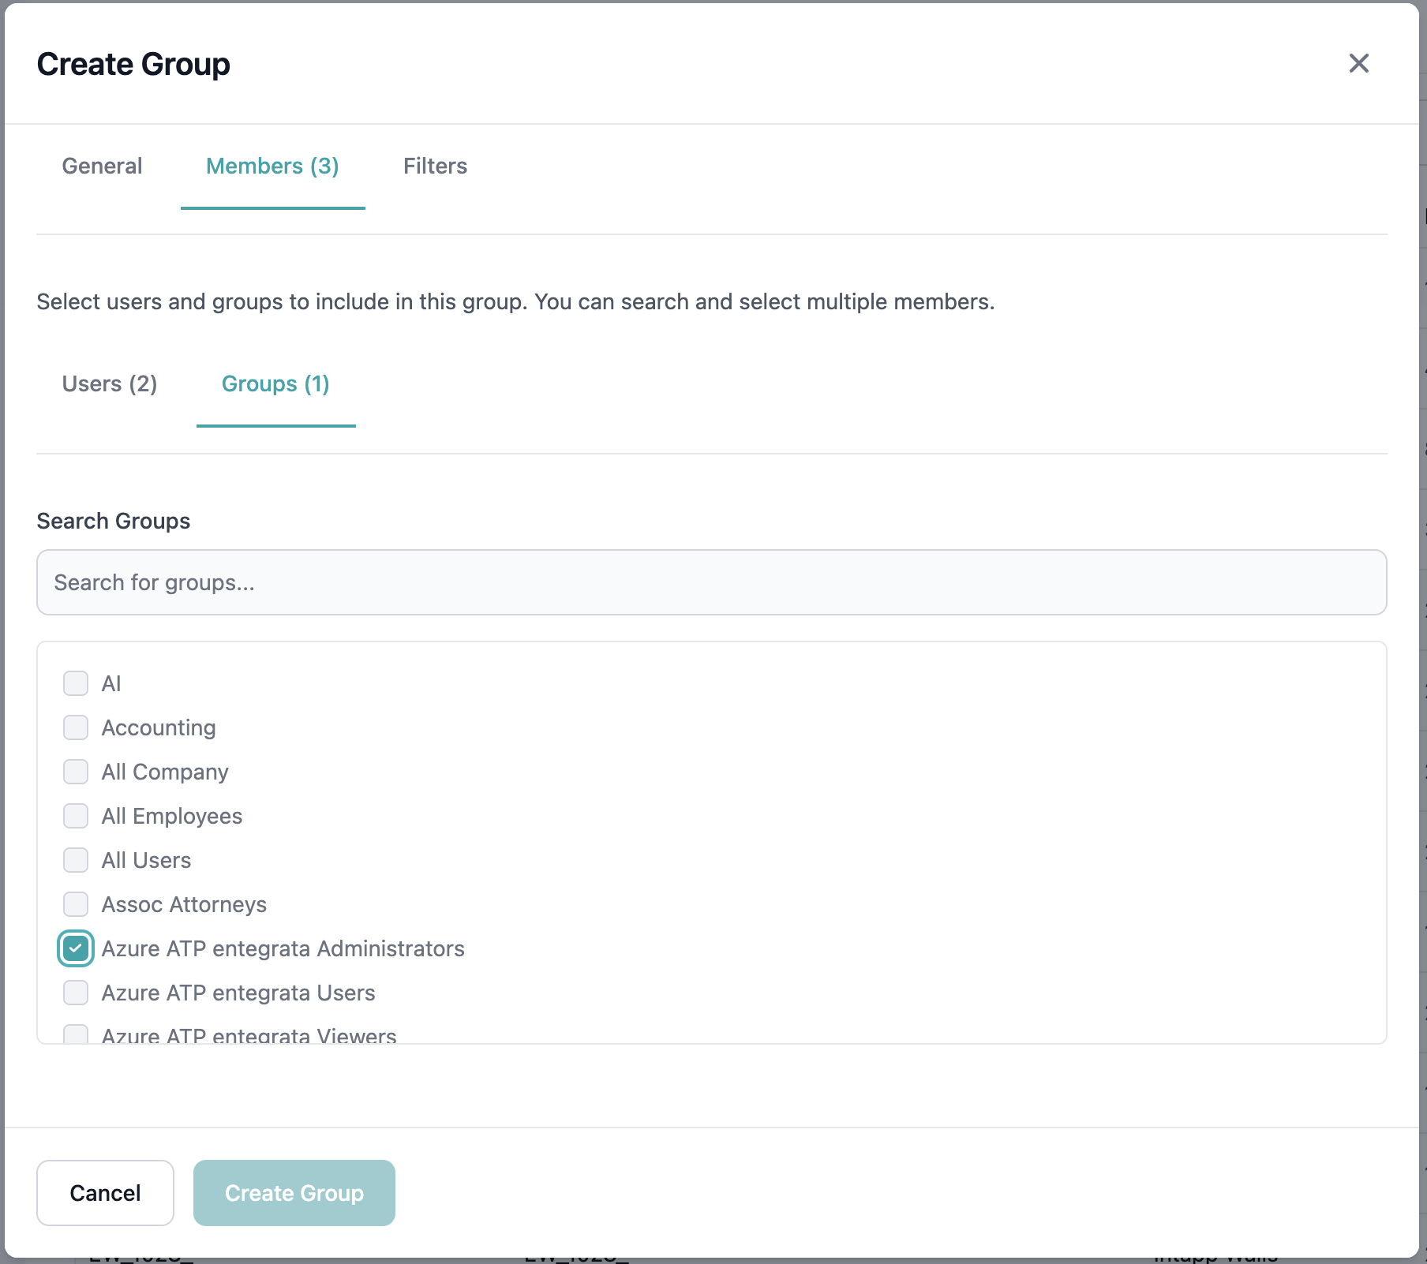
Task: Tick the Assoc Attorneys checkbox
Action: tap(76, 904)
